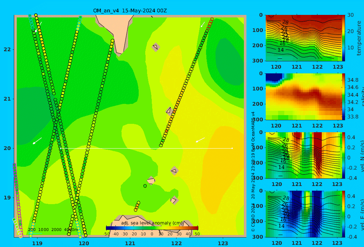Click the temperature color scale bar
Viewport: 364px width, 247px height.
tap(344, 38)
